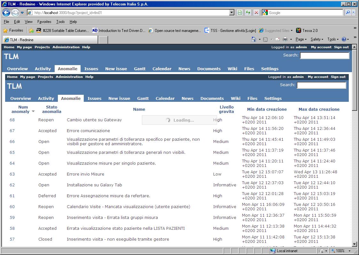Image resolution: width=359 pixels, height=255 pixels.
Task: Open anomaly number 68 link
Action: pyautogui.click(x=12, y=120)
